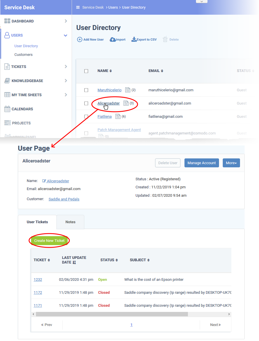Select Customers in the Users submenu

click(23, 55)
